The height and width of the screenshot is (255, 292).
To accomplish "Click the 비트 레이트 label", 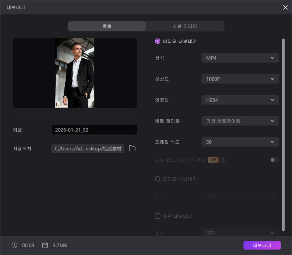I will (x=167, y=121).
